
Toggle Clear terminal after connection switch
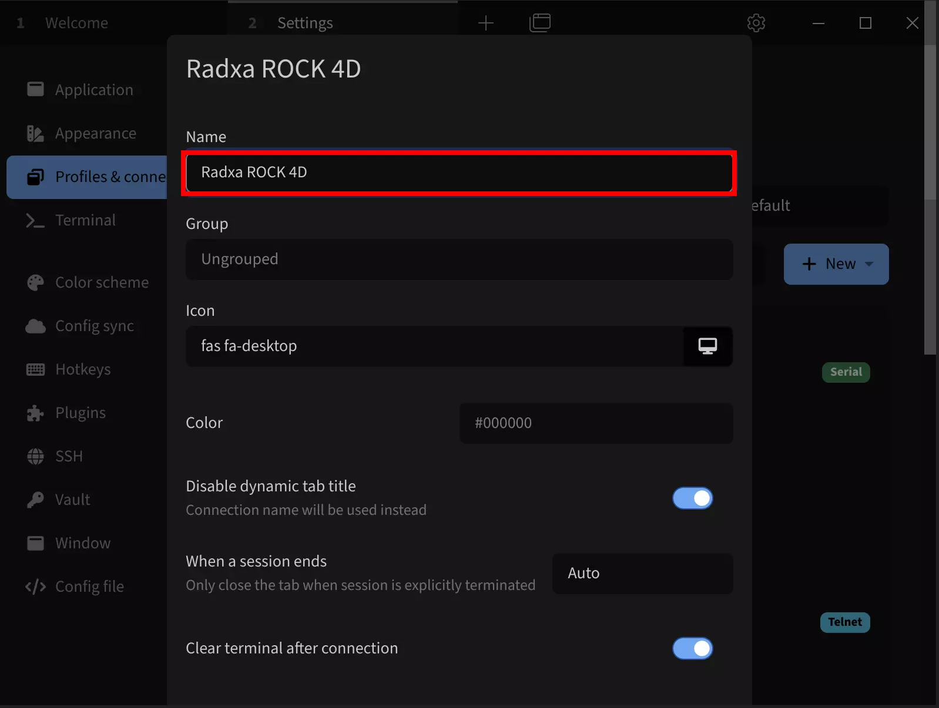click(692, 648)
